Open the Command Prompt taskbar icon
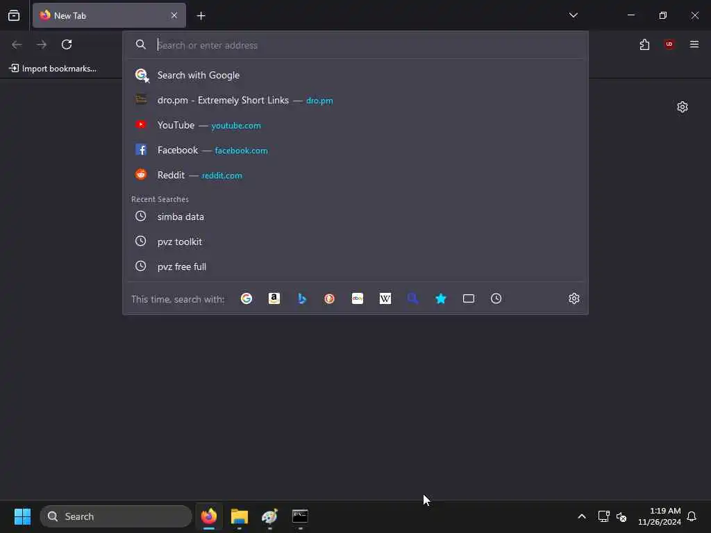Viewport: 711px width, 533px height. click(x=300, y=516)
